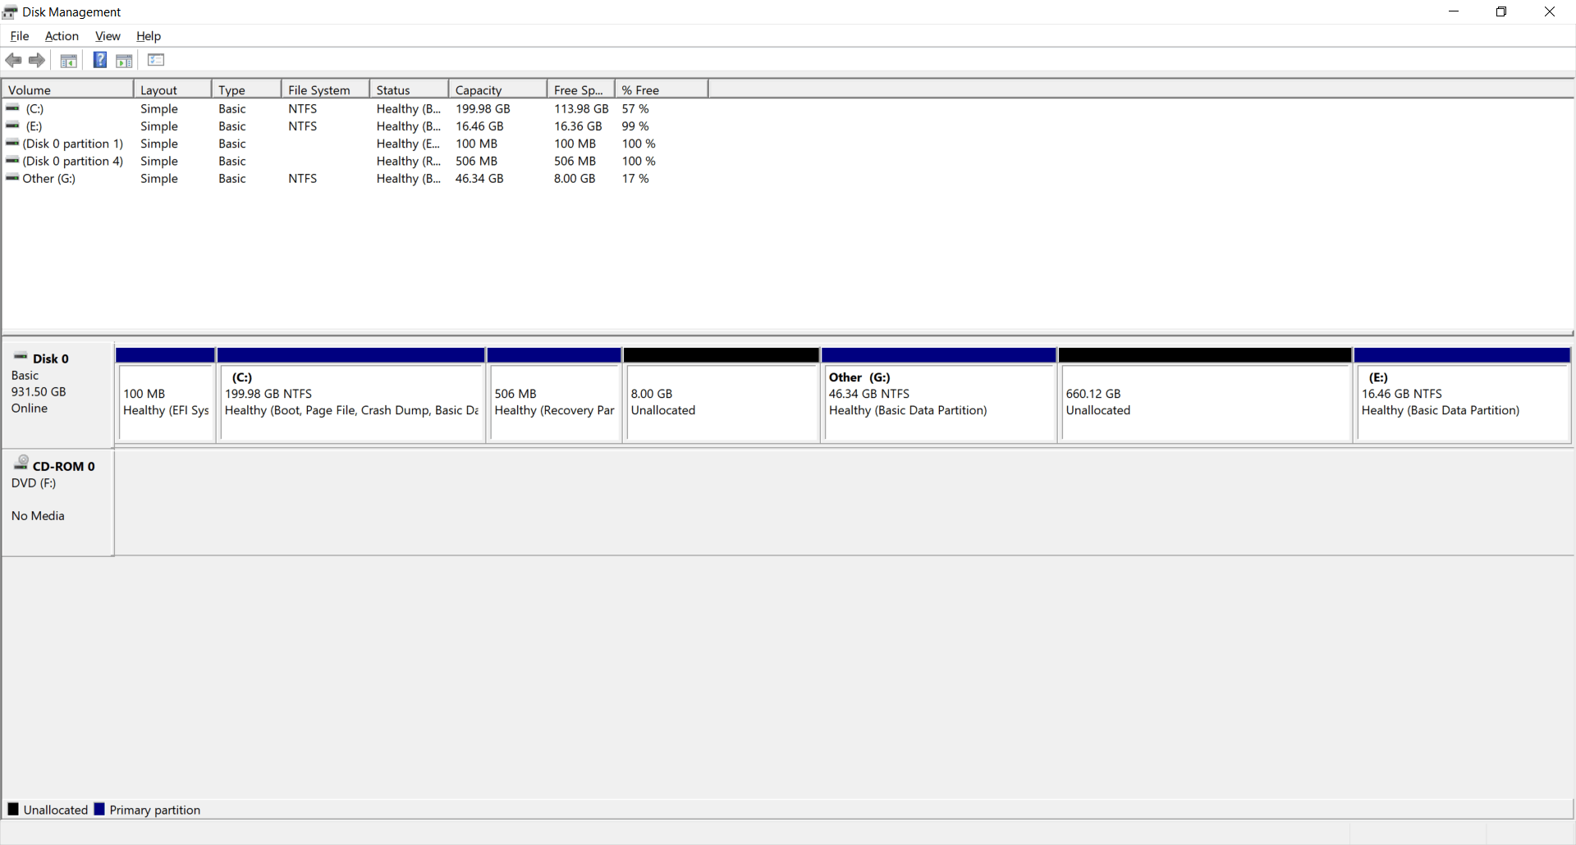
Task: Sort by the File System column header
Action: 325,89
